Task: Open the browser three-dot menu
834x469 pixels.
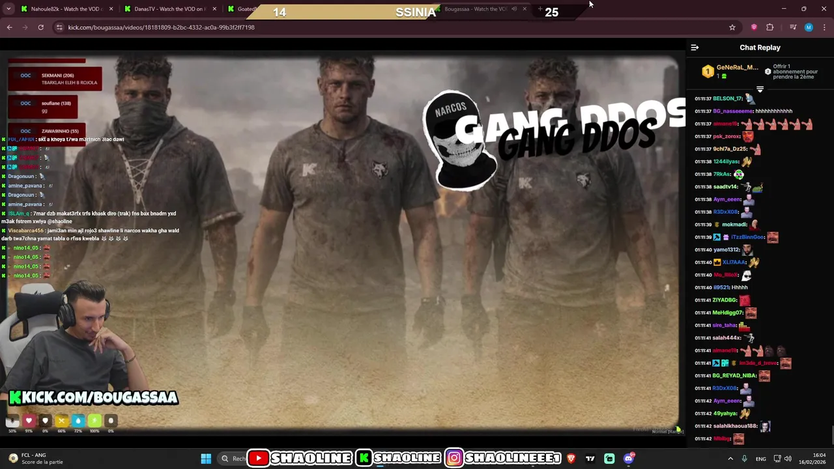Action: pos(824,27)
